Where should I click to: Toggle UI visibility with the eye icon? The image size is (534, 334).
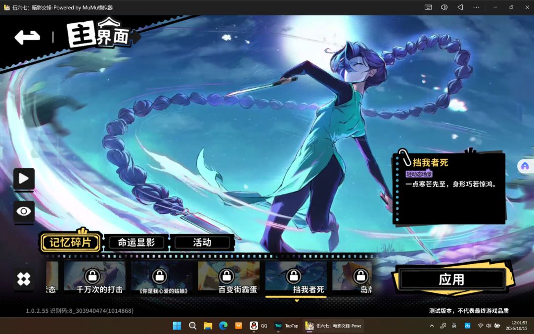[24, 211]
